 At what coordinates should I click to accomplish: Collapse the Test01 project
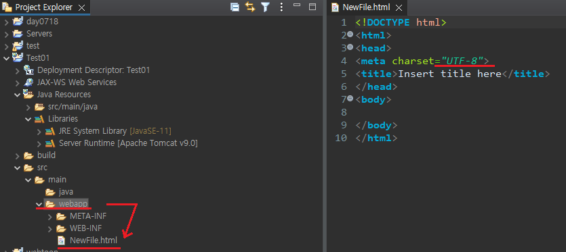(x=6, y=58)
